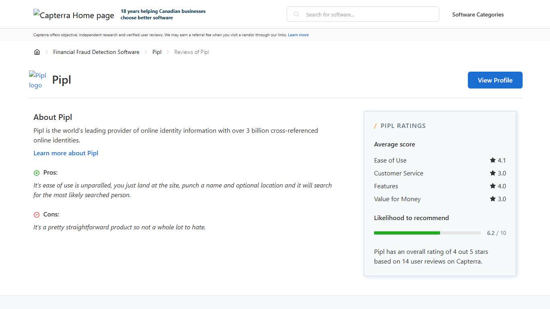Click the green Pros plus icon
This screenshot has height=309, width=550.
click(x=36, y=173)
